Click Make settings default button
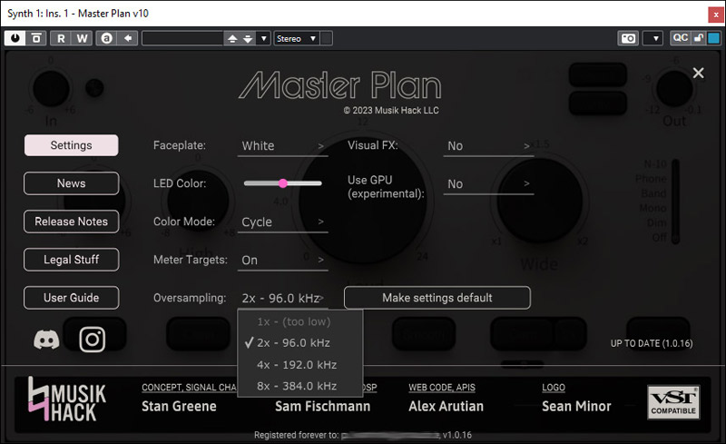Viewport: 726px width, 444px height. [437, 298]
